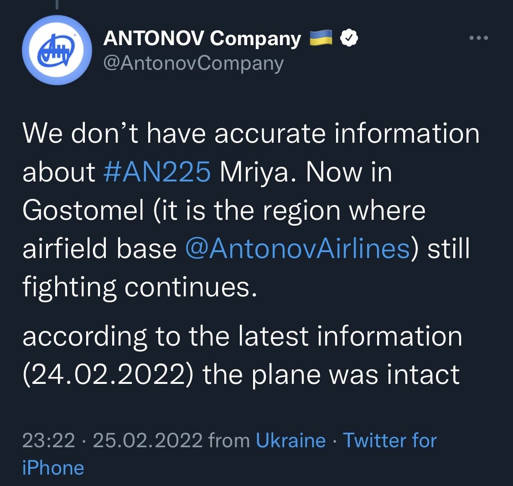Viewport: 513px width, 486px height.
Task: Open the #AN225 hashtag
Action: coord(157,172)
